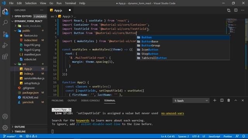Click Ln 4, Col 45 in status bar
Image resolution: width=248 pixels, height=139 pixels.
[x=168, y=136]
